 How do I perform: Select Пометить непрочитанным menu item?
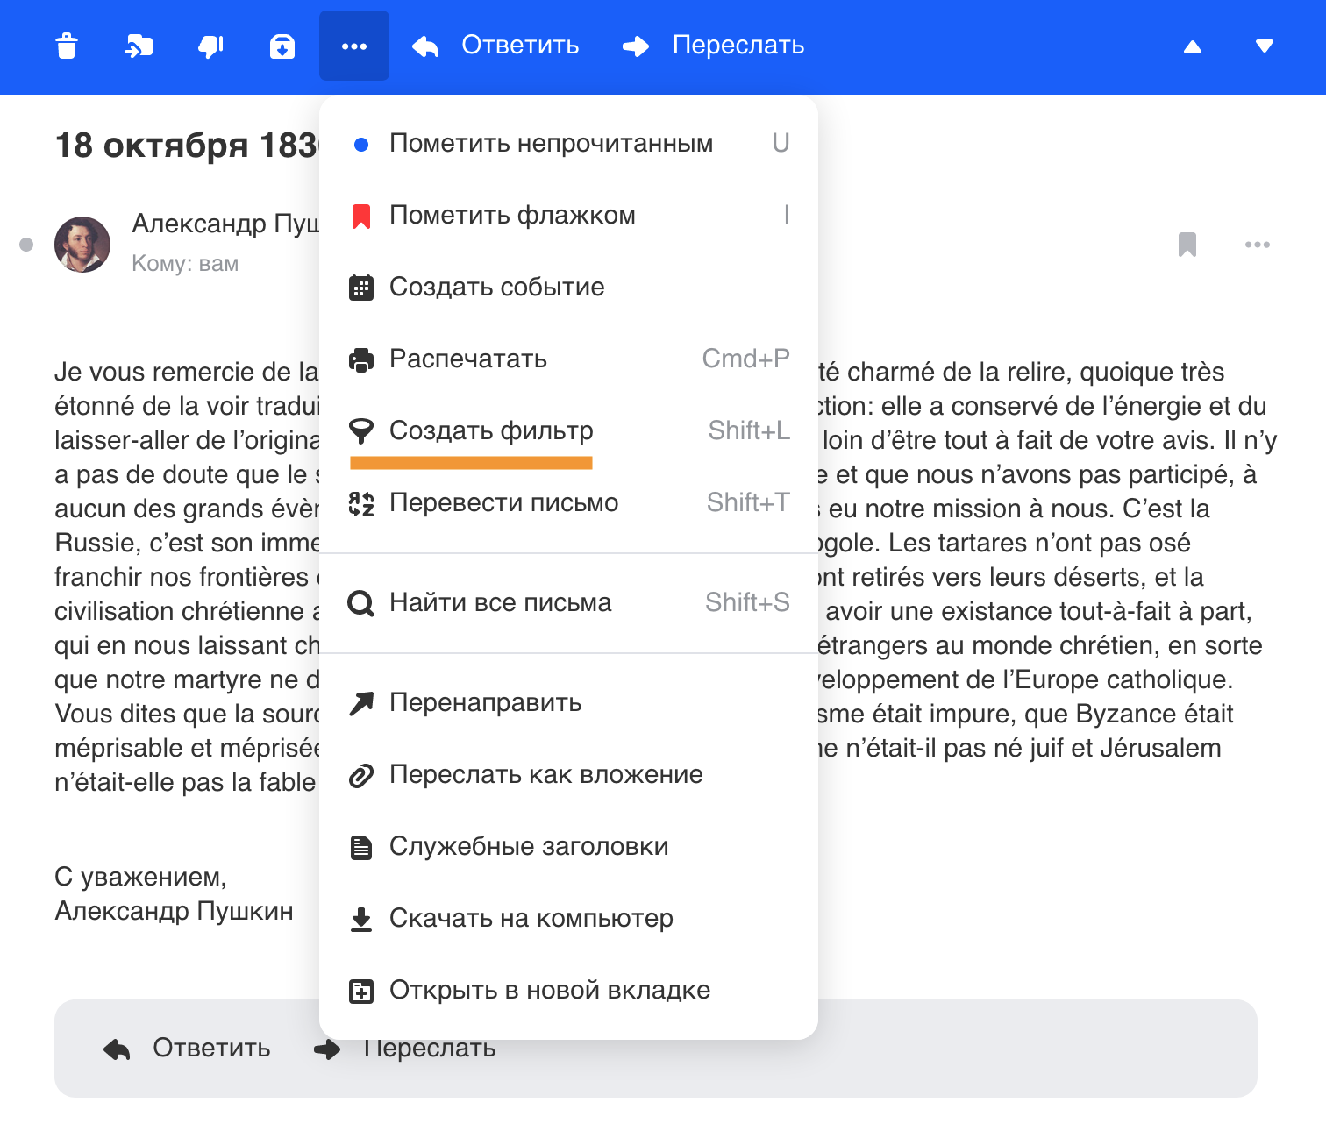(568, 143)
